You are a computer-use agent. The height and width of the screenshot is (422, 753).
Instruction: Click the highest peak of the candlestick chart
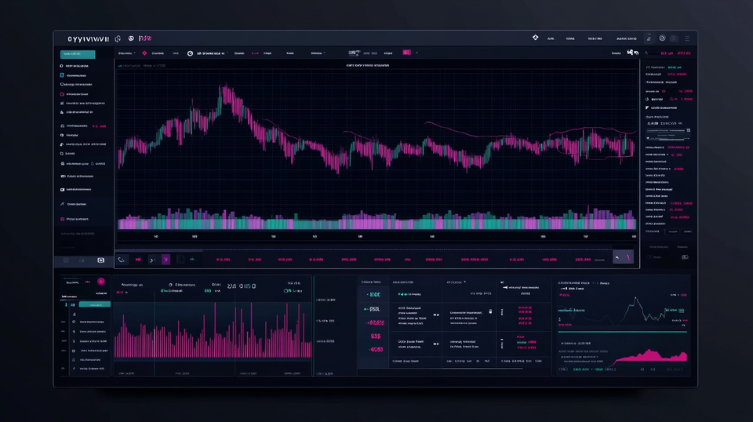tap(225, 88)
